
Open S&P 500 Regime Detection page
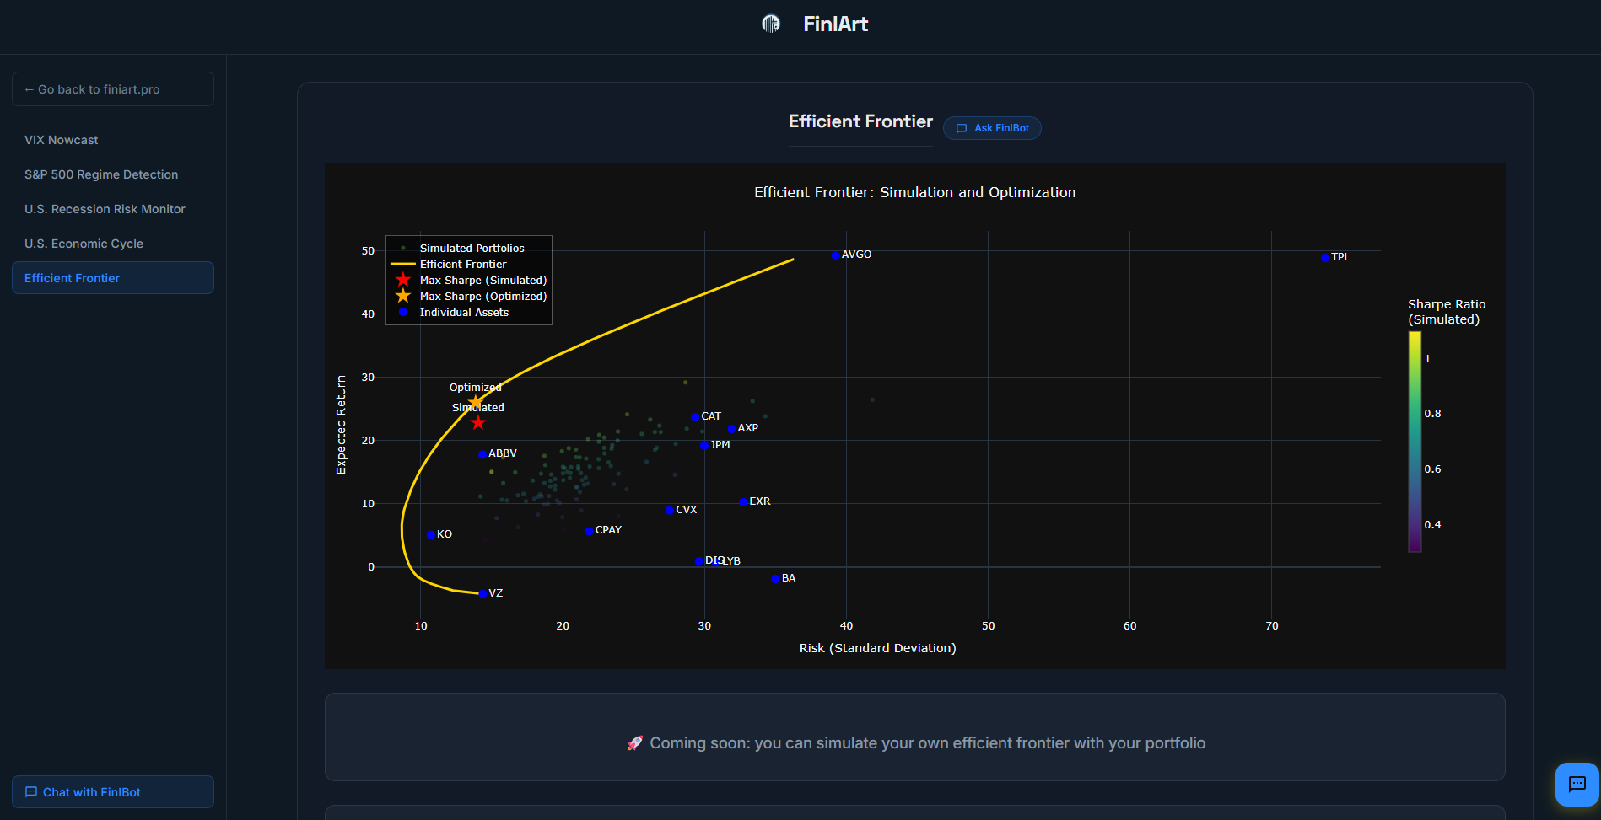113,174
